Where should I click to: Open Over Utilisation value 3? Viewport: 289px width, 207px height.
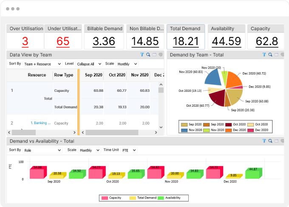pos(25,41)
